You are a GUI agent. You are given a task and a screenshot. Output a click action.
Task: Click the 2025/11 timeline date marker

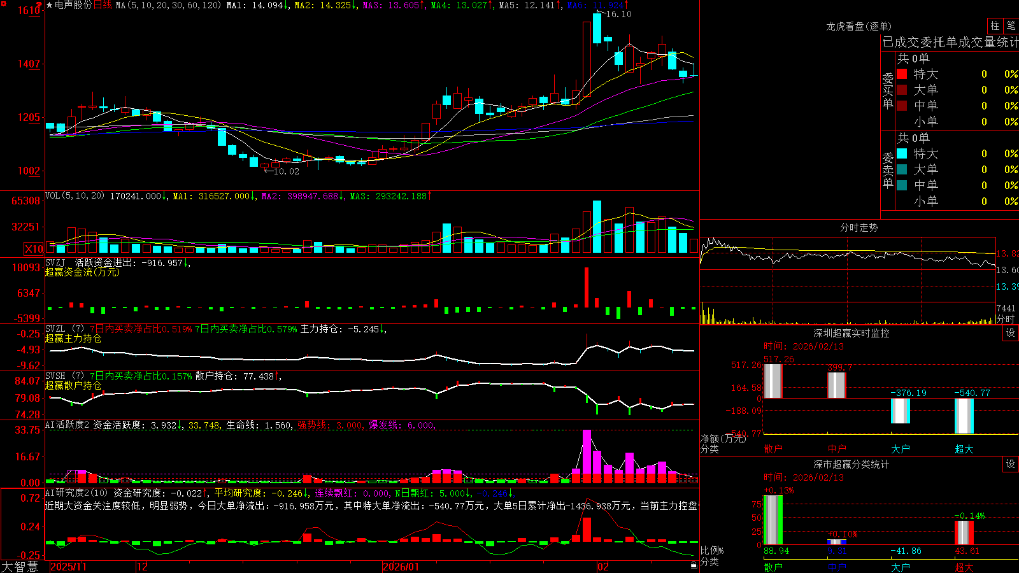pos(68,567)
